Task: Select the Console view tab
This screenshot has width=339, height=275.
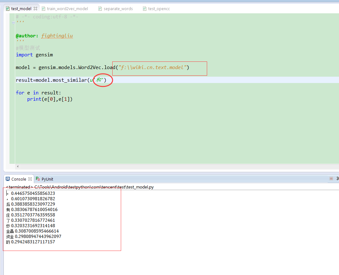Action: pyautogui.click(x=19, y=179)
